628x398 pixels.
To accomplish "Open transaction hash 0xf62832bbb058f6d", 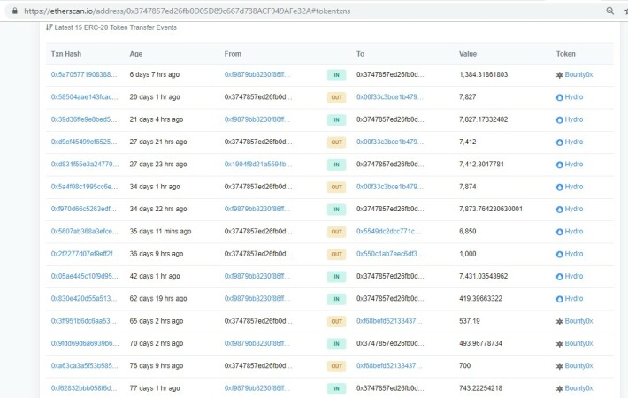I will click(x=84, y=388).
